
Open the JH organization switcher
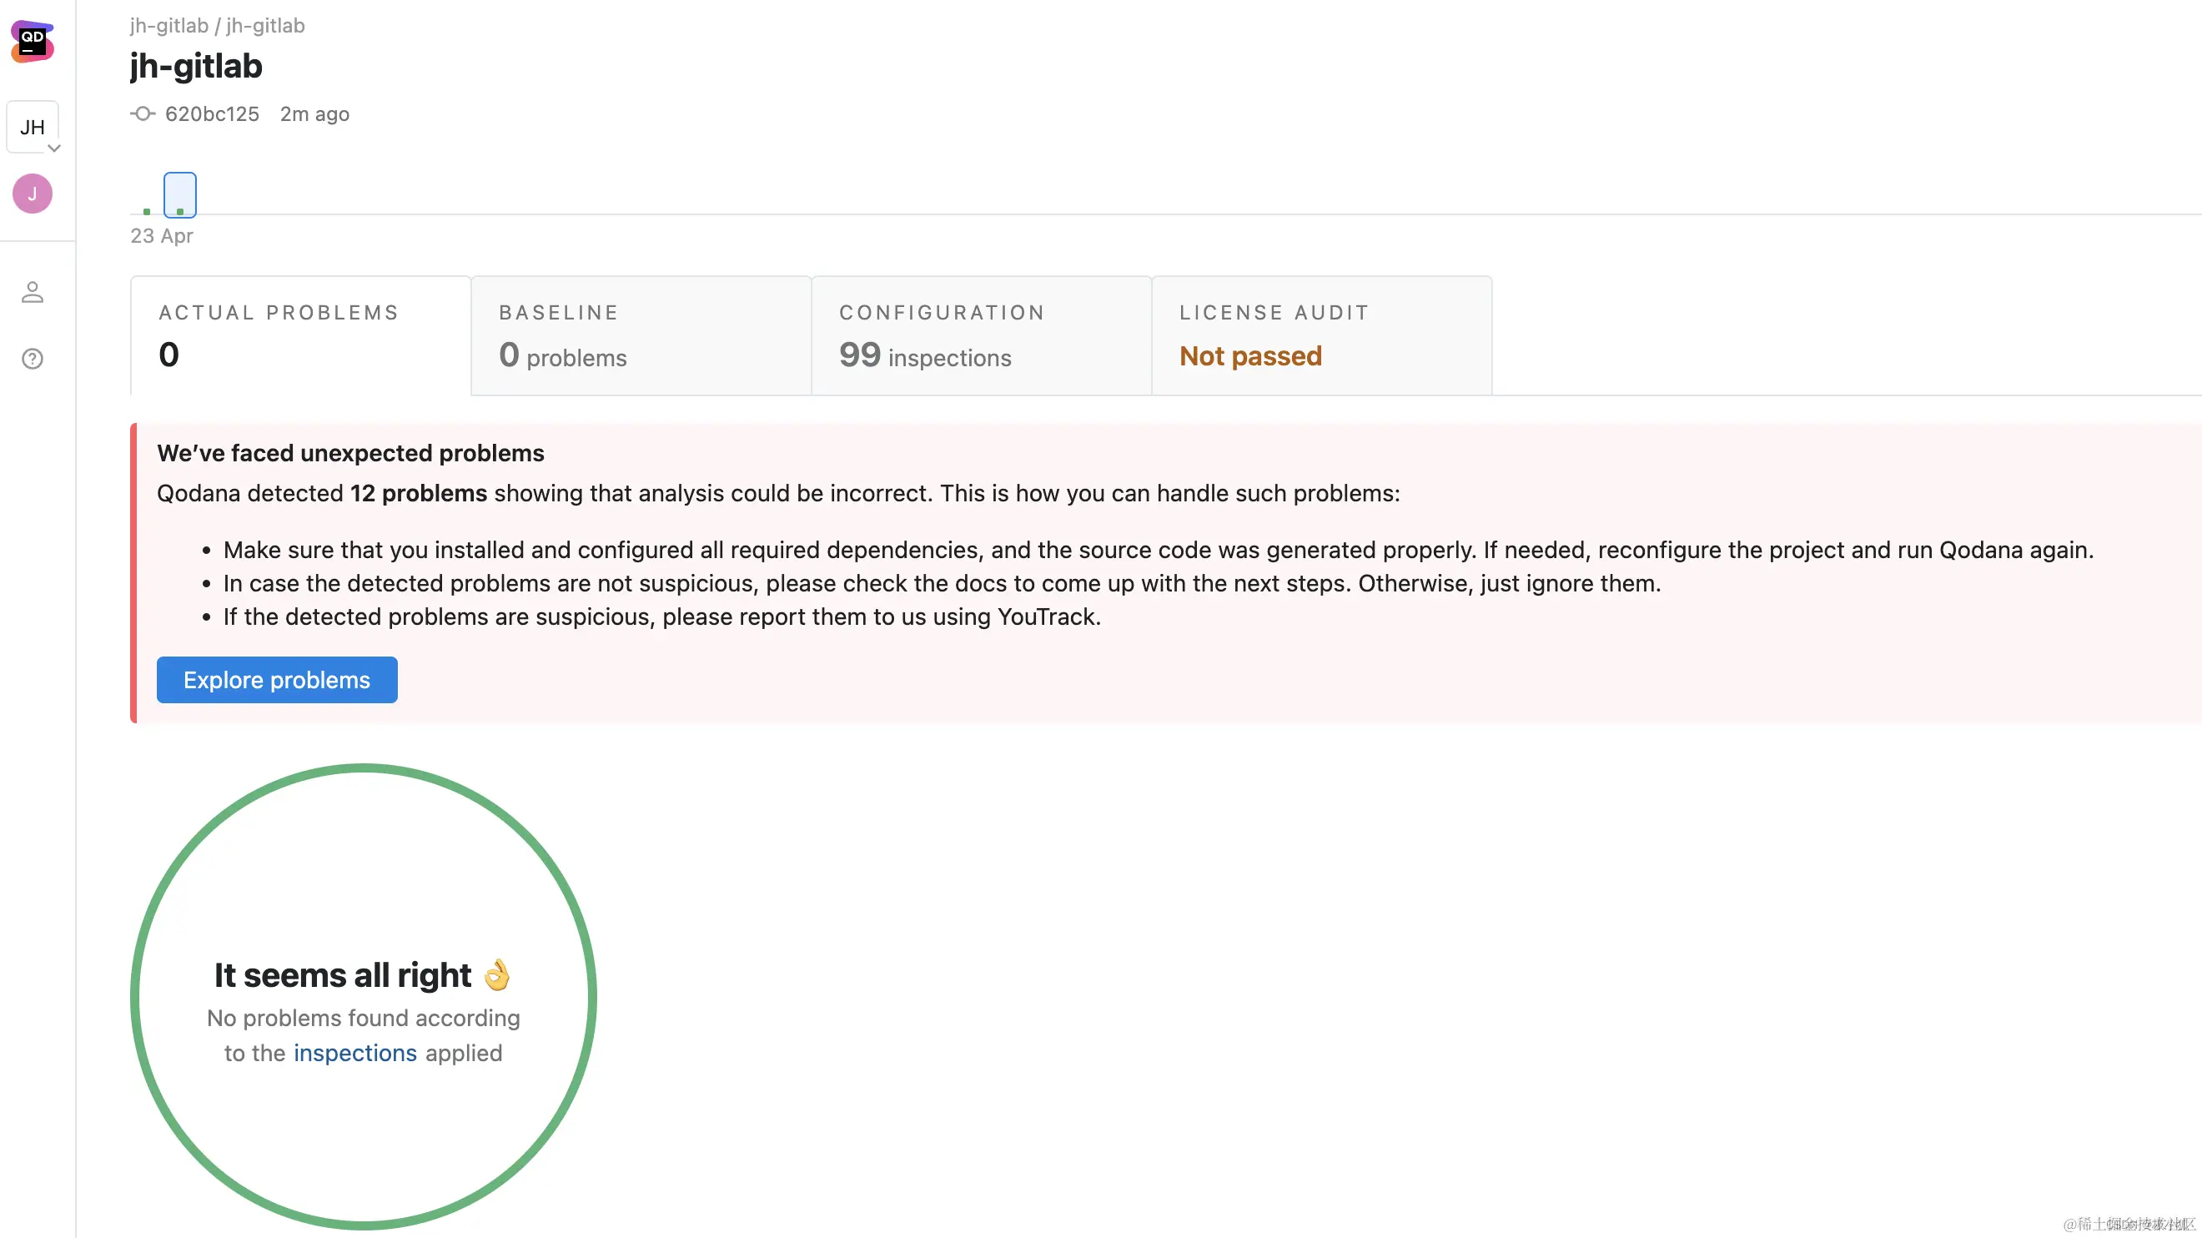32,127
